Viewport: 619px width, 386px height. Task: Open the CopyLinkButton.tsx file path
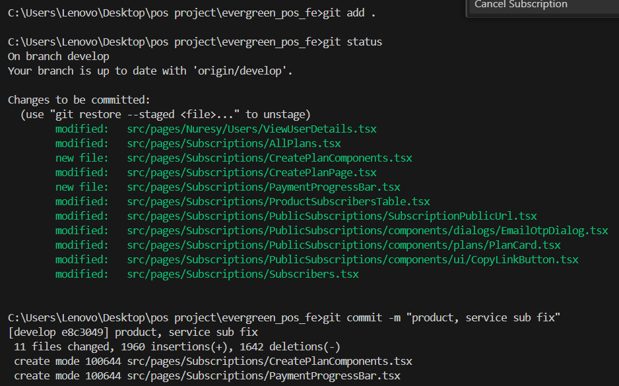[x=352, y=260]
